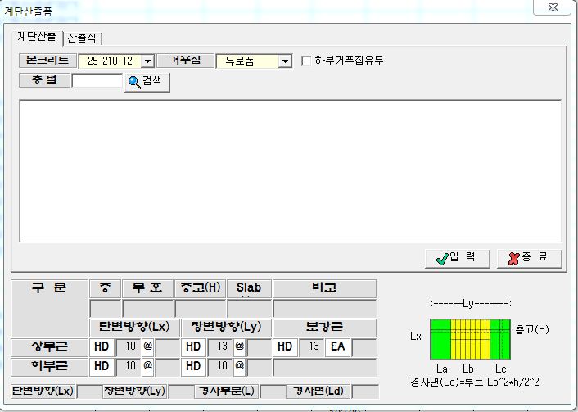Click the green-yellow stair diagram
Viewport: 578px width, 412px height.
[x=470, y=339]
